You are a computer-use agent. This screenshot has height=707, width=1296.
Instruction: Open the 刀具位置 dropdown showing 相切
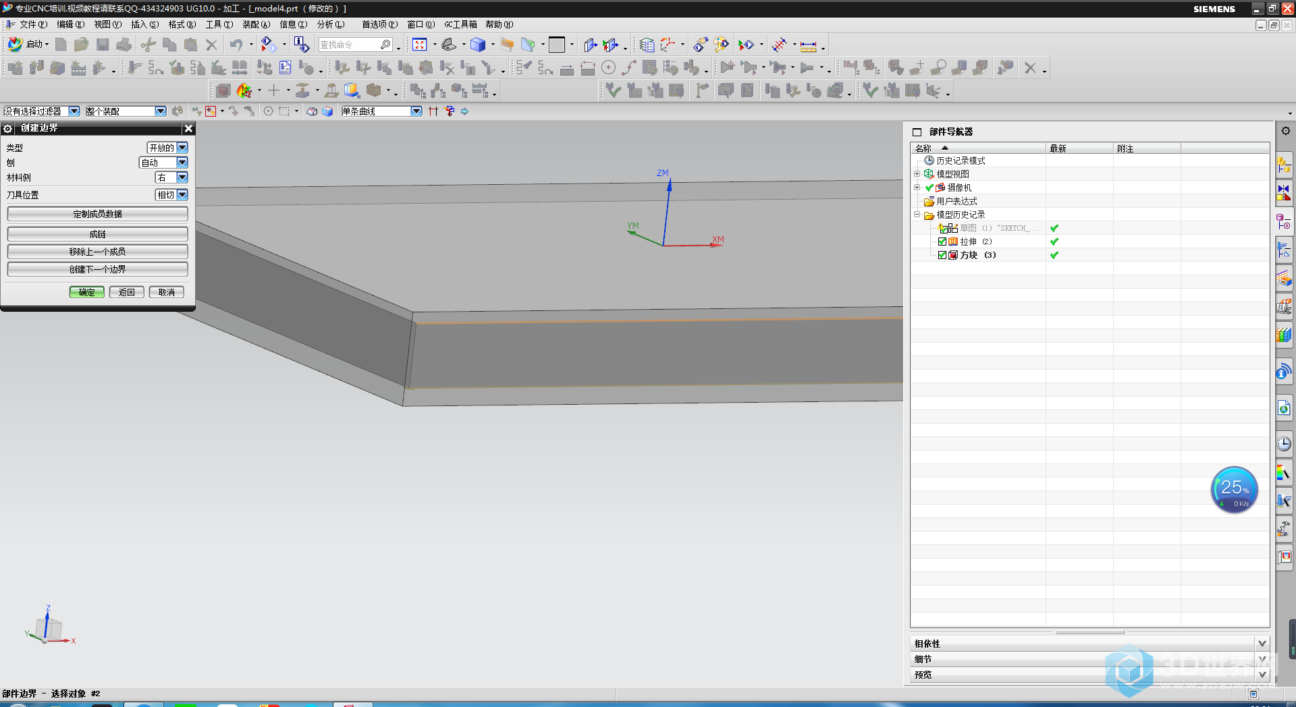[171, 195]
